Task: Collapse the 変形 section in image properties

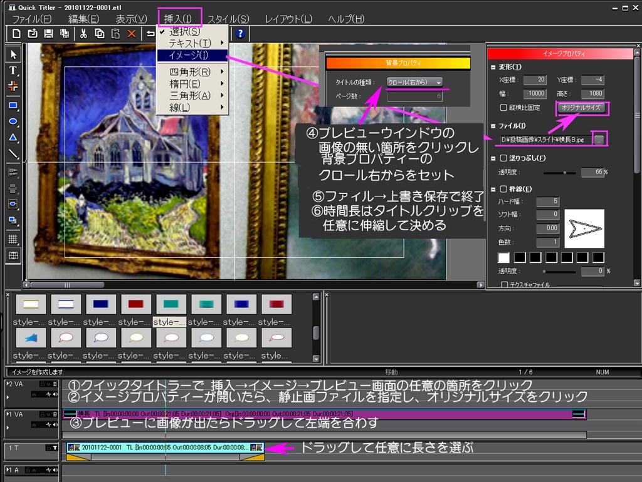Action: pyautogui.click(x=493, y=67)
